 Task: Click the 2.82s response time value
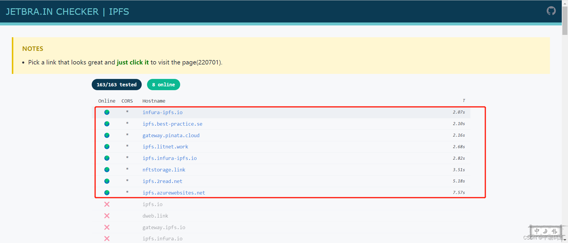(x=459, y=158)
